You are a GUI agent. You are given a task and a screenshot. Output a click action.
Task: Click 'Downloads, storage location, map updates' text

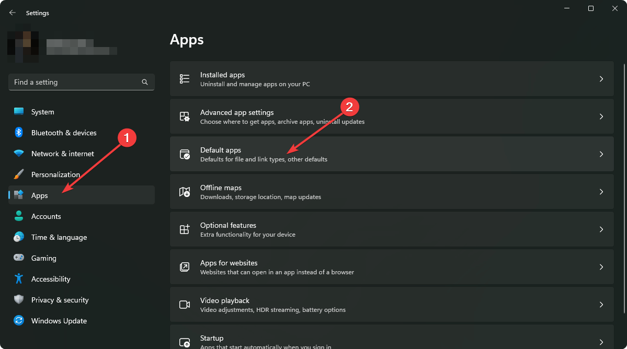(x=260, y=197)
